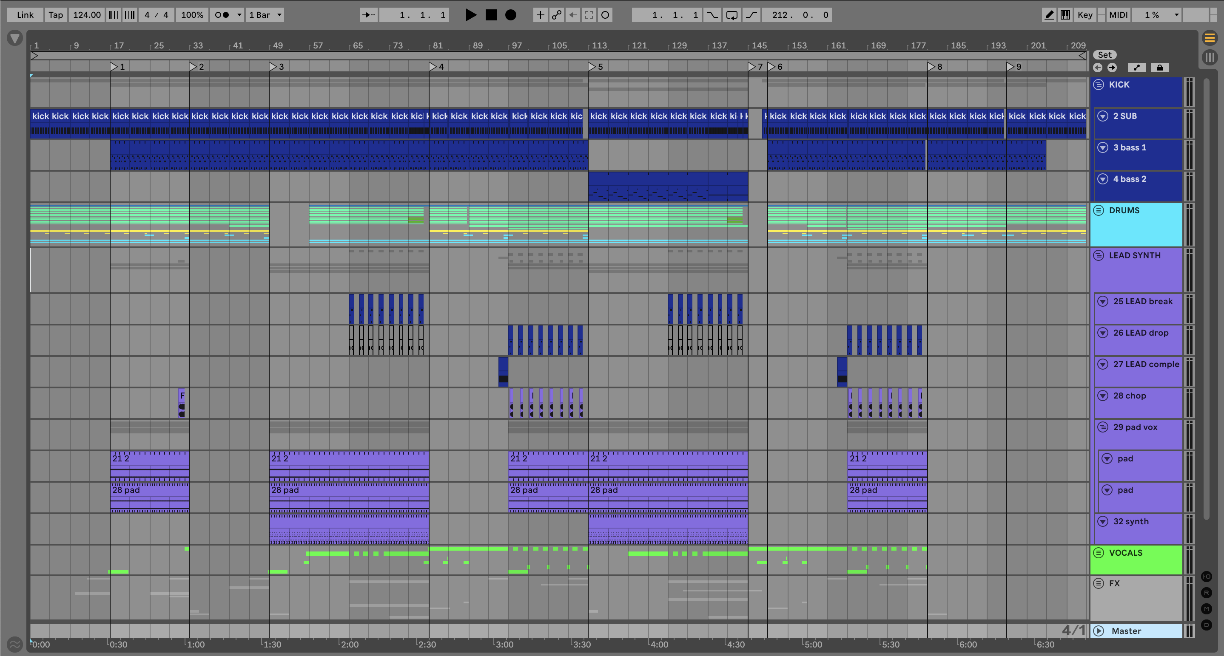1224x656 pixels.
Task: Click the Set locator button
Action: 1105,54
